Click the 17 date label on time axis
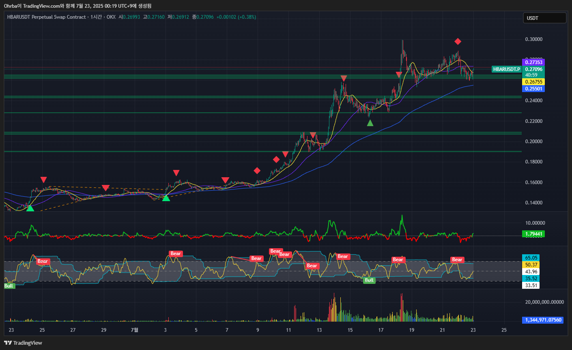The height and width of the screenshot is (350, 572). click(381, 330)
